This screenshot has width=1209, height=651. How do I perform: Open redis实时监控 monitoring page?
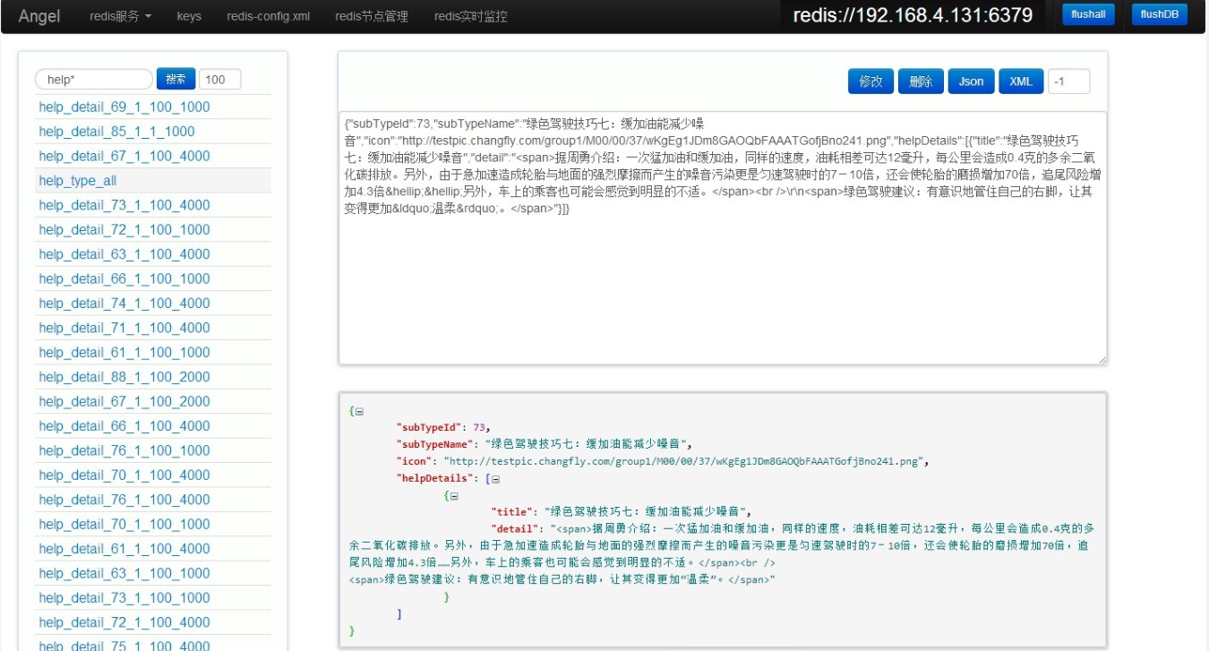tap(470, 16)
